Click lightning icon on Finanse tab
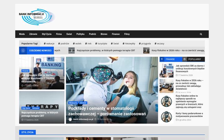The width and height of the screenshot is (224, 140). point(162,59)
